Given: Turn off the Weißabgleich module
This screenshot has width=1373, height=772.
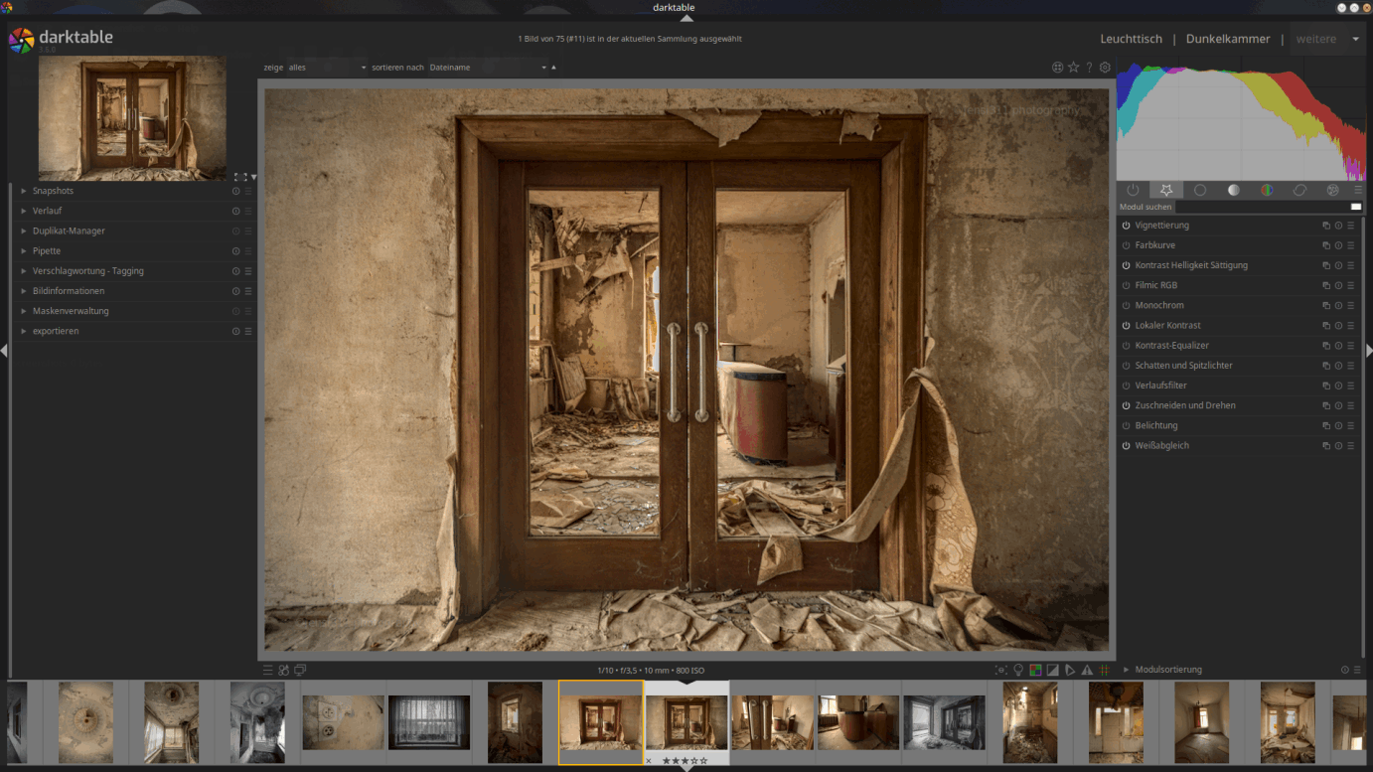Looking at the screenshot, I should pyautogui.click(x=1126, y=446).
